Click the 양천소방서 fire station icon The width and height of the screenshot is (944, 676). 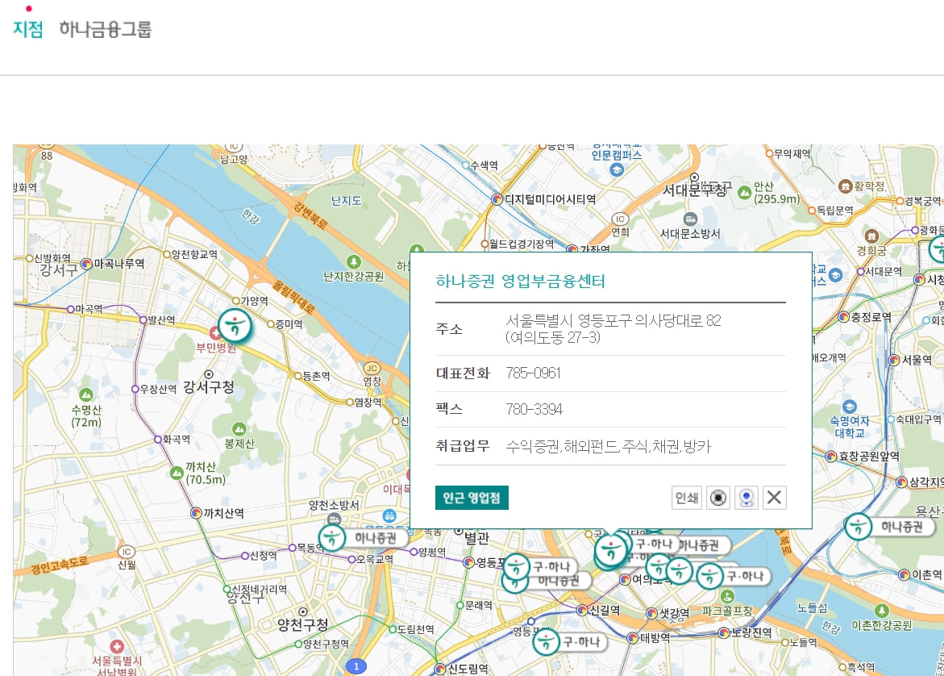point(334,520)
